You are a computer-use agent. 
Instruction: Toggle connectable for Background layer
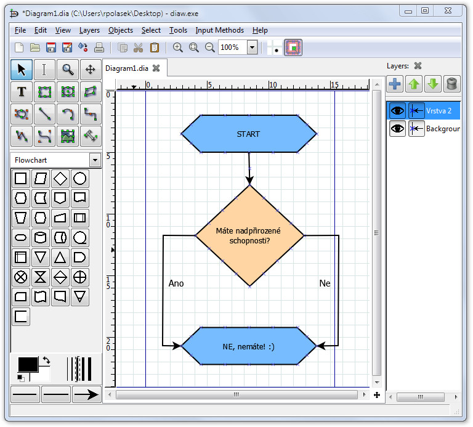(x=416, y=129)
